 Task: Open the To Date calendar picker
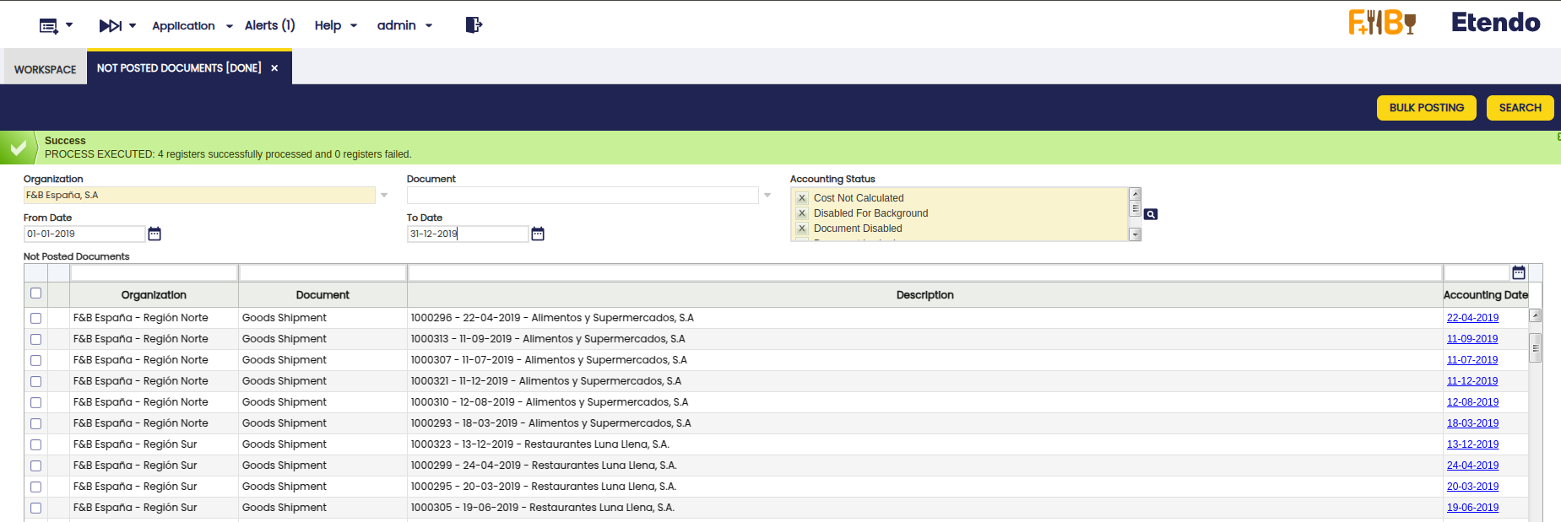(x=538, y=234)
